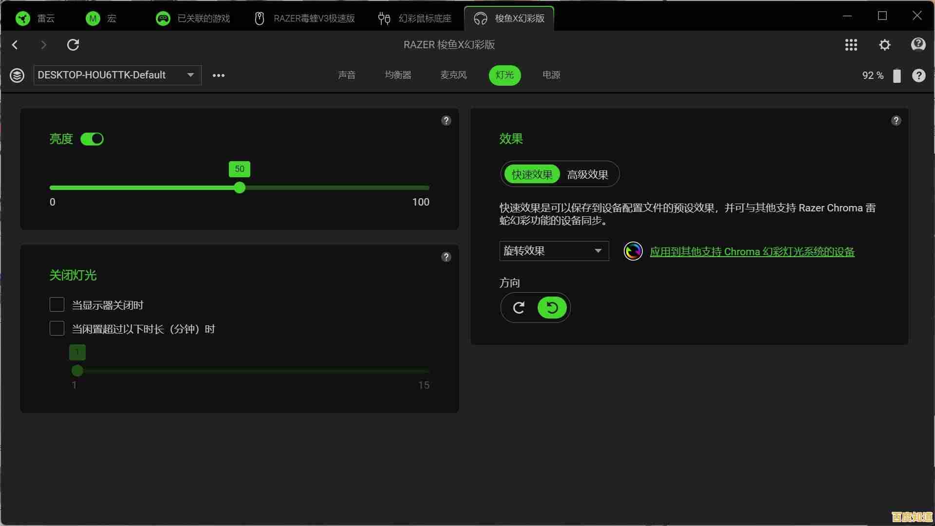This screenshot has width=935, height=526.
Task: Open the 电源 settings tab
Action: coord(550,75)
